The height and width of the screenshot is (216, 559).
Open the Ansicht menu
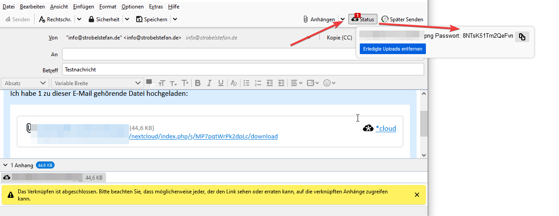pos(59,7)
